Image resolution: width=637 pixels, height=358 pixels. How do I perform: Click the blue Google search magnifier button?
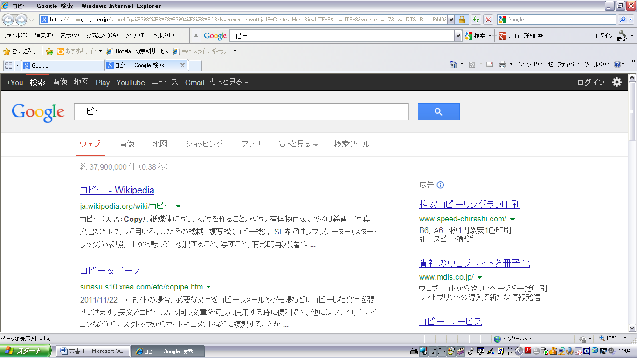438,112
